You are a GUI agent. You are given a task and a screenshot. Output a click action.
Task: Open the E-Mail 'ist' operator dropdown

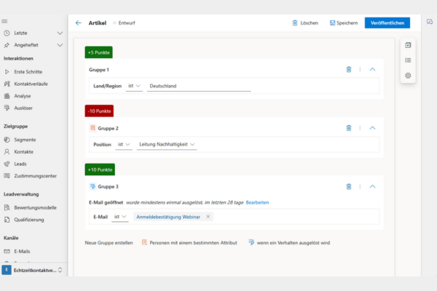click(x=120, y=217)
